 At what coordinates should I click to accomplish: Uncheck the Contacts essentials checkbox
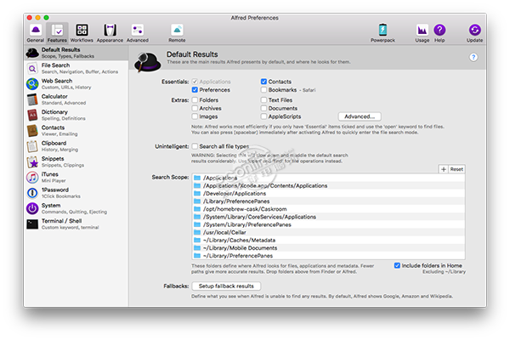click(x=263, y=81)
